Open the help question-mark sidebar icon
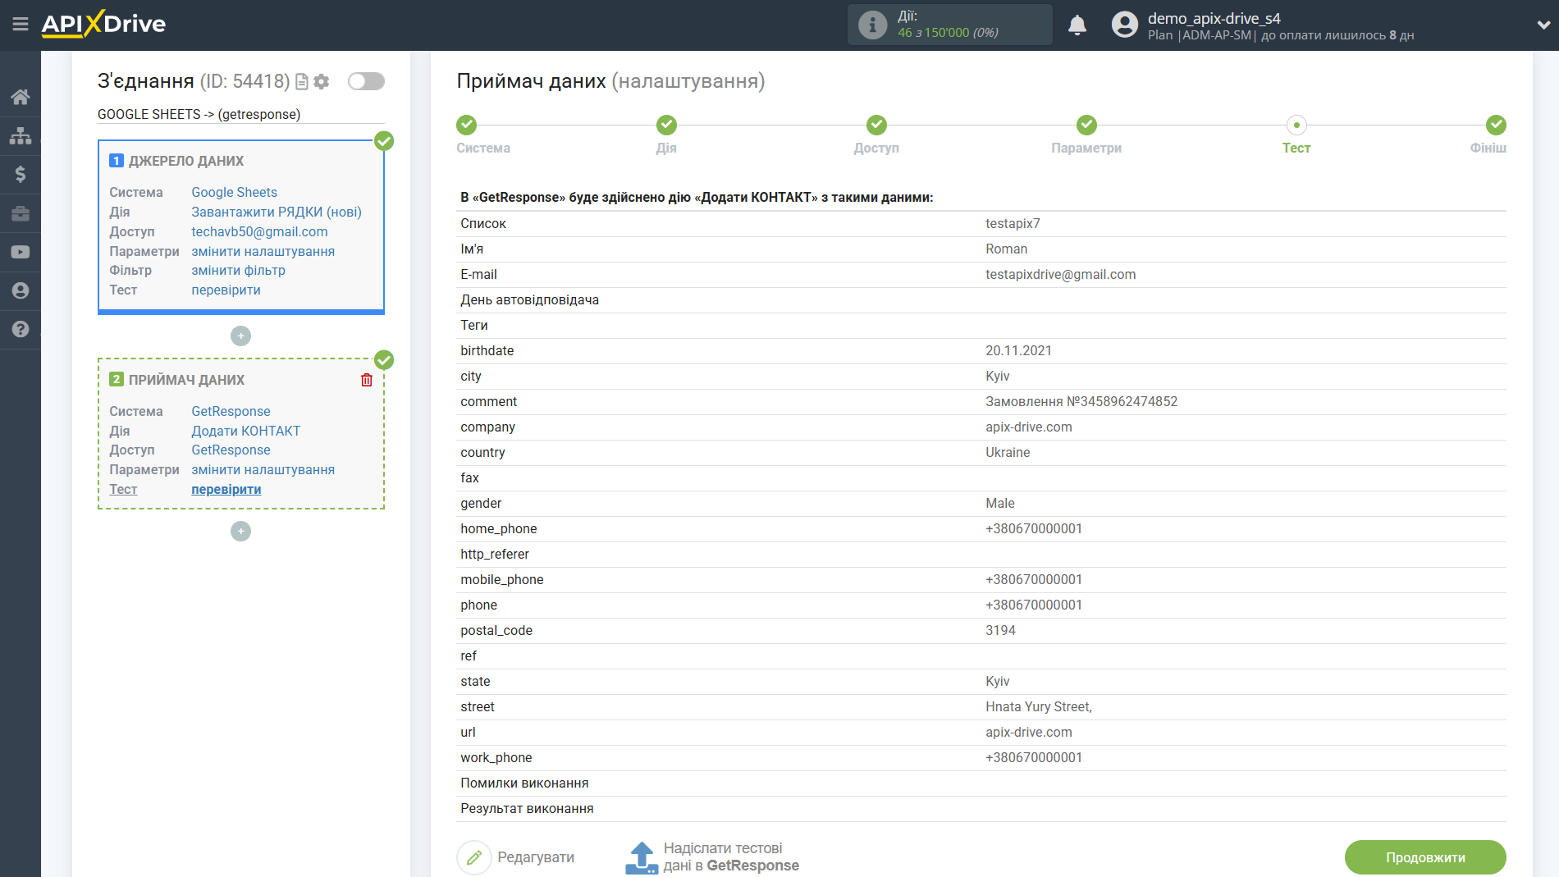This screenshot has height=877, width=1559. click(x=21, y=329)
